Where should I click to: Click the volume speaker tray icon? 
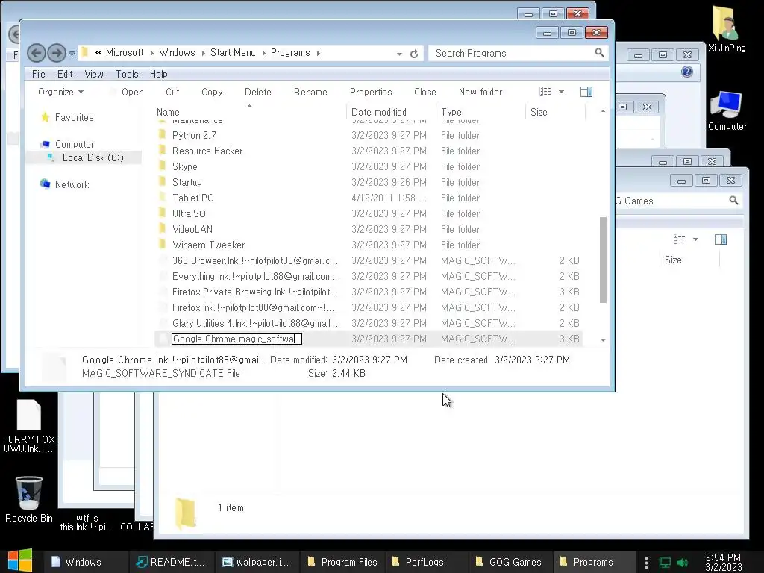tap(683, 563)
